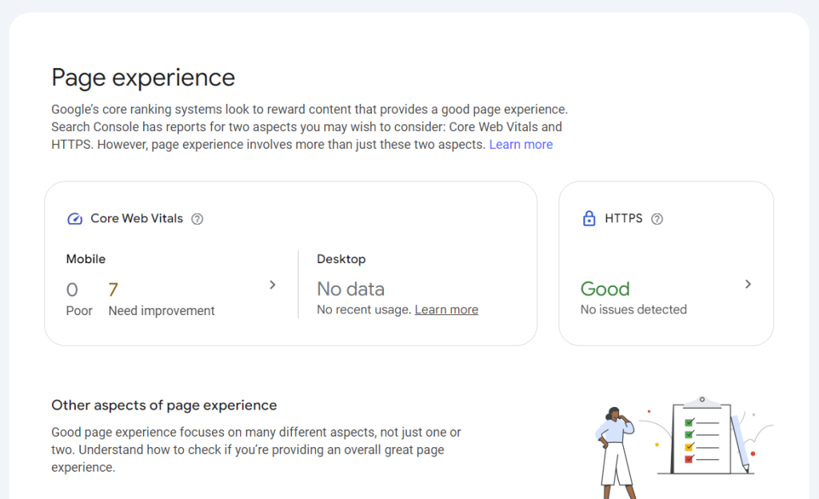This screenshot has width=819, height=499.
Task: Open Learn more link in page description
Action: [x=521, y=145]
